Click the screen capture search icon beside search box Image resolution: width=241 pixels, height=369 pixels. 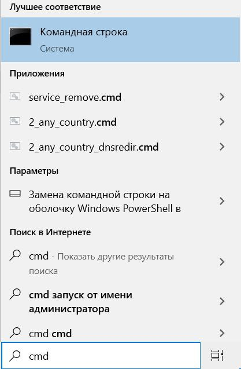click(217, 355)
